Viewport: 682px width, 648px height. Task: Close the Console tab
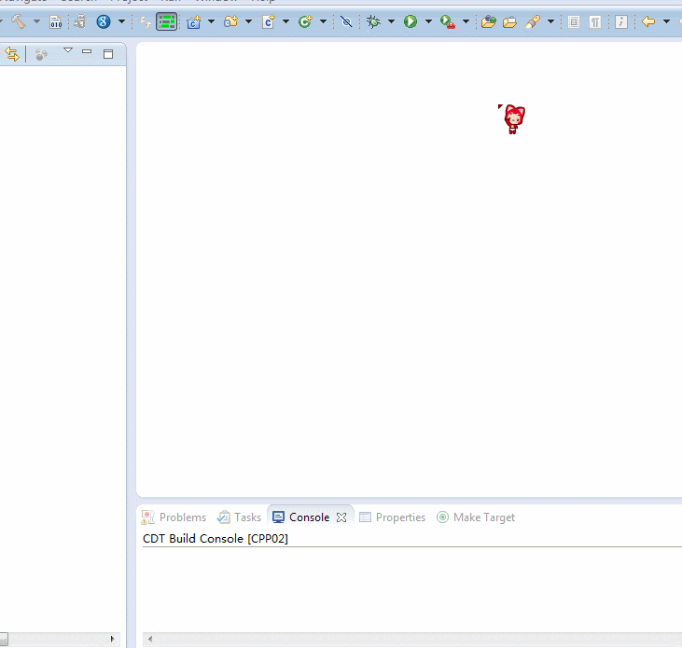(x=341, y=517)
